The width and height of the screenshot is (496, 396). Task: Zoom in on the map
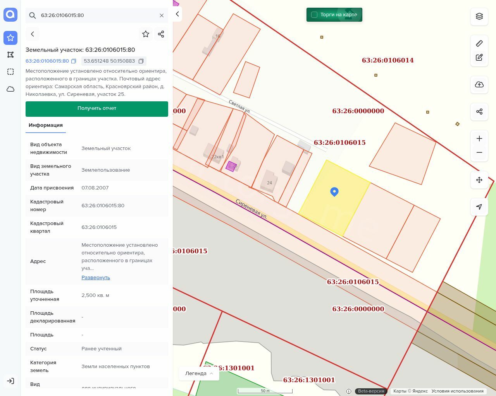pos(479,138)
